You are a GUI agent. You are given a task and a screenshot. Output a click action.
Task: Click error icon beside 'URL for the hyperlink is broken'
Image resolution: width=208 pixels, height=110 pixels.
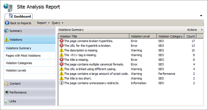click(x=61, y=45)
